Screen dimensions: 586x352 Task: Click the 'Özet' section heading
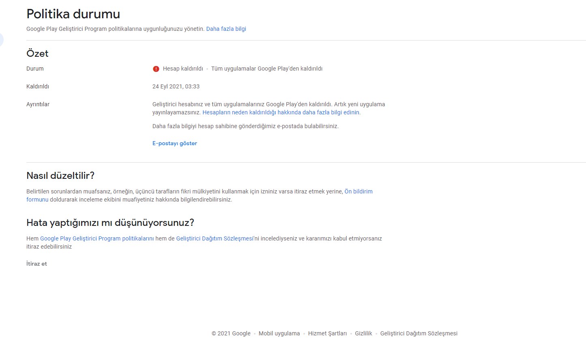pos(37,54)
